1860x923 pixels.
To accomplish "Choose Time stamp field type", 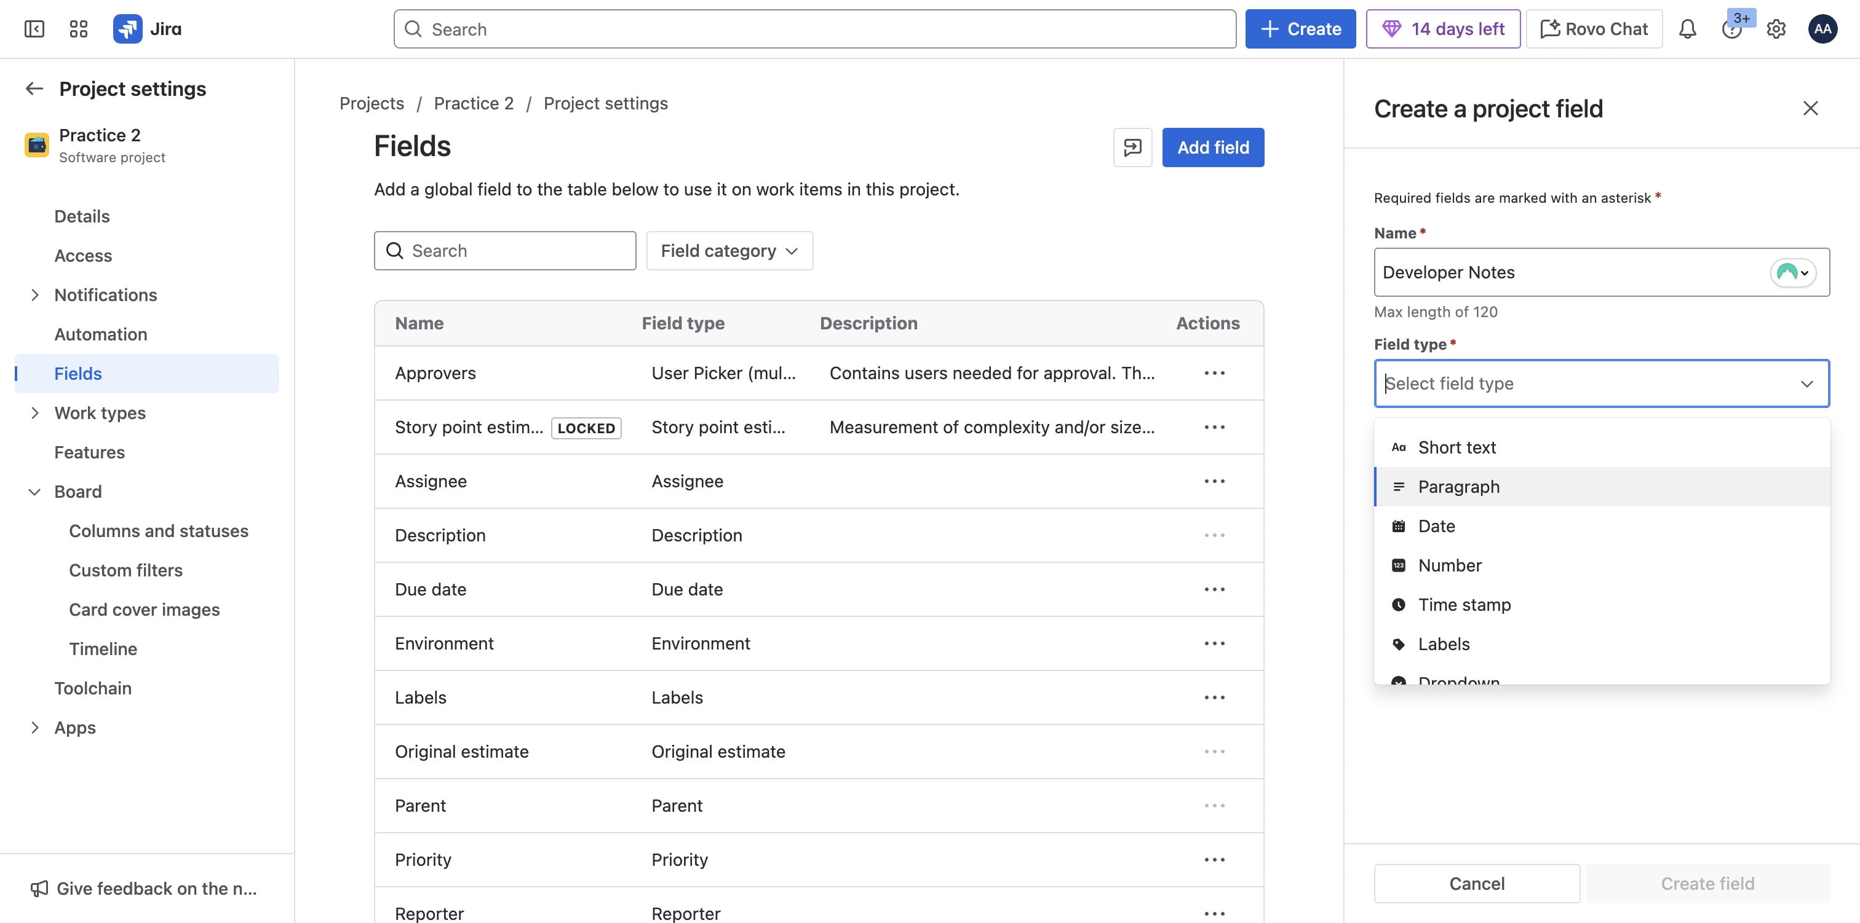I will 1601,605.
